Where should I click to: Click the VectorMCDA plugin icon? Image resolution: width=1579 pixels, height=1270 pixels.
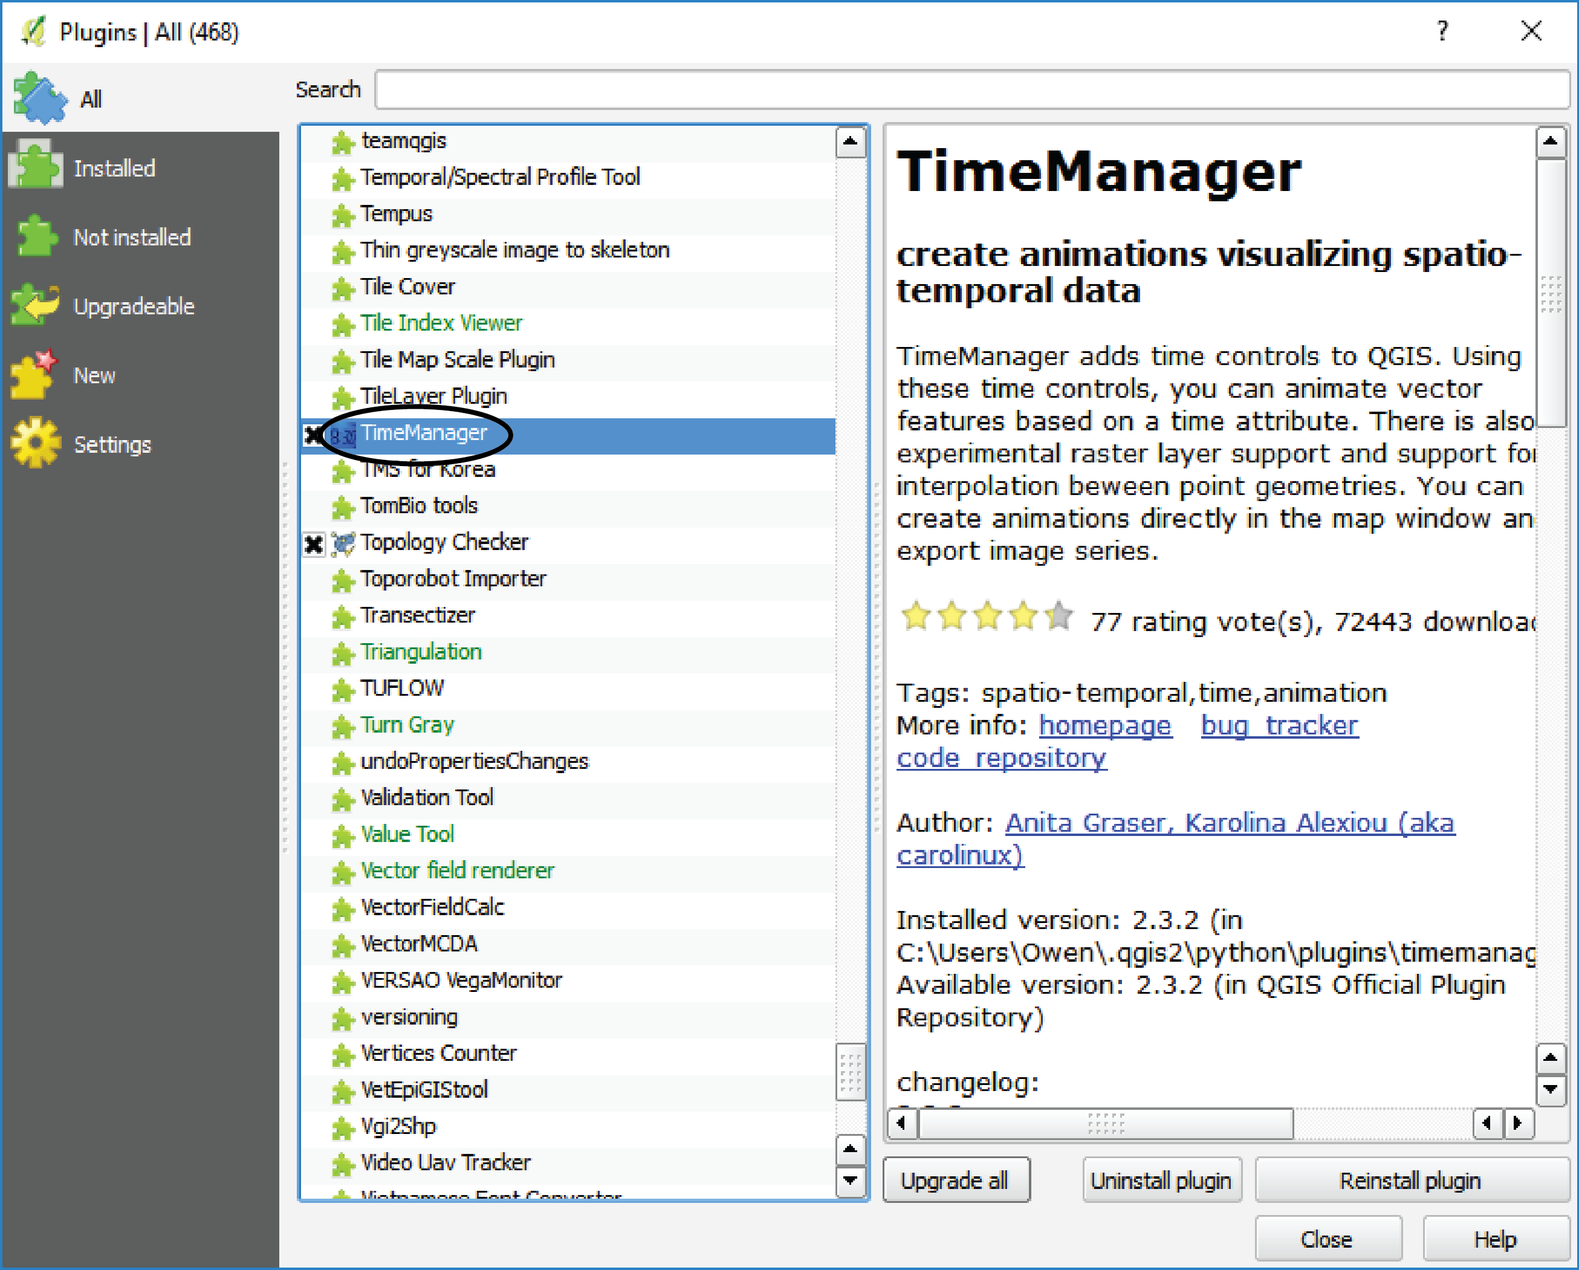pyautogui.click(x=342, y=945)
